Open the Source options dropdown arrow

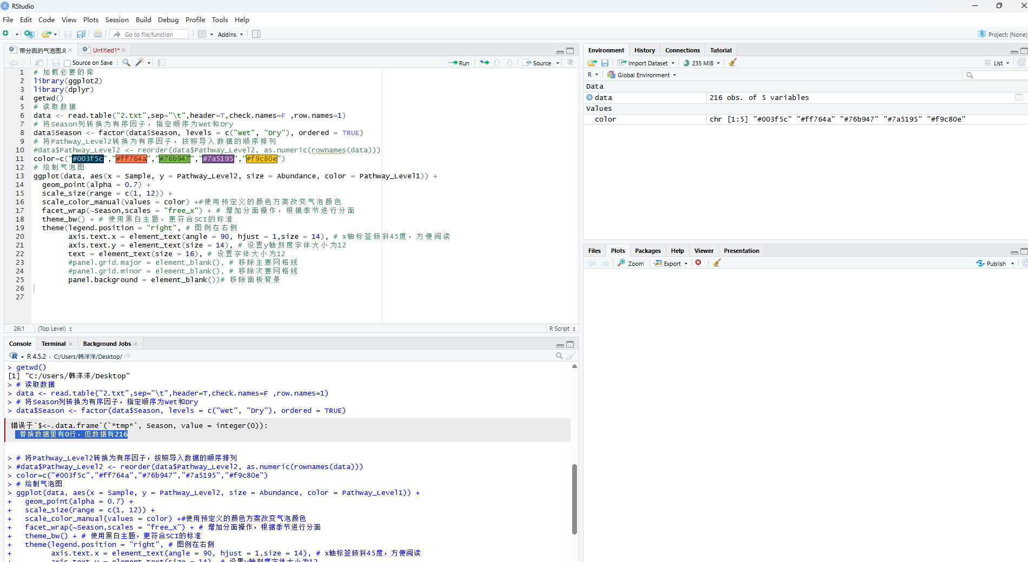pyautogui.click(x=558, y=63)
